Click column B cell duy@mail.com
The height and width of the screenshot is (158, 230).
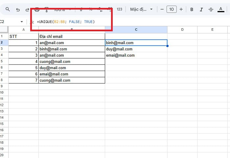tap(72, 68)
